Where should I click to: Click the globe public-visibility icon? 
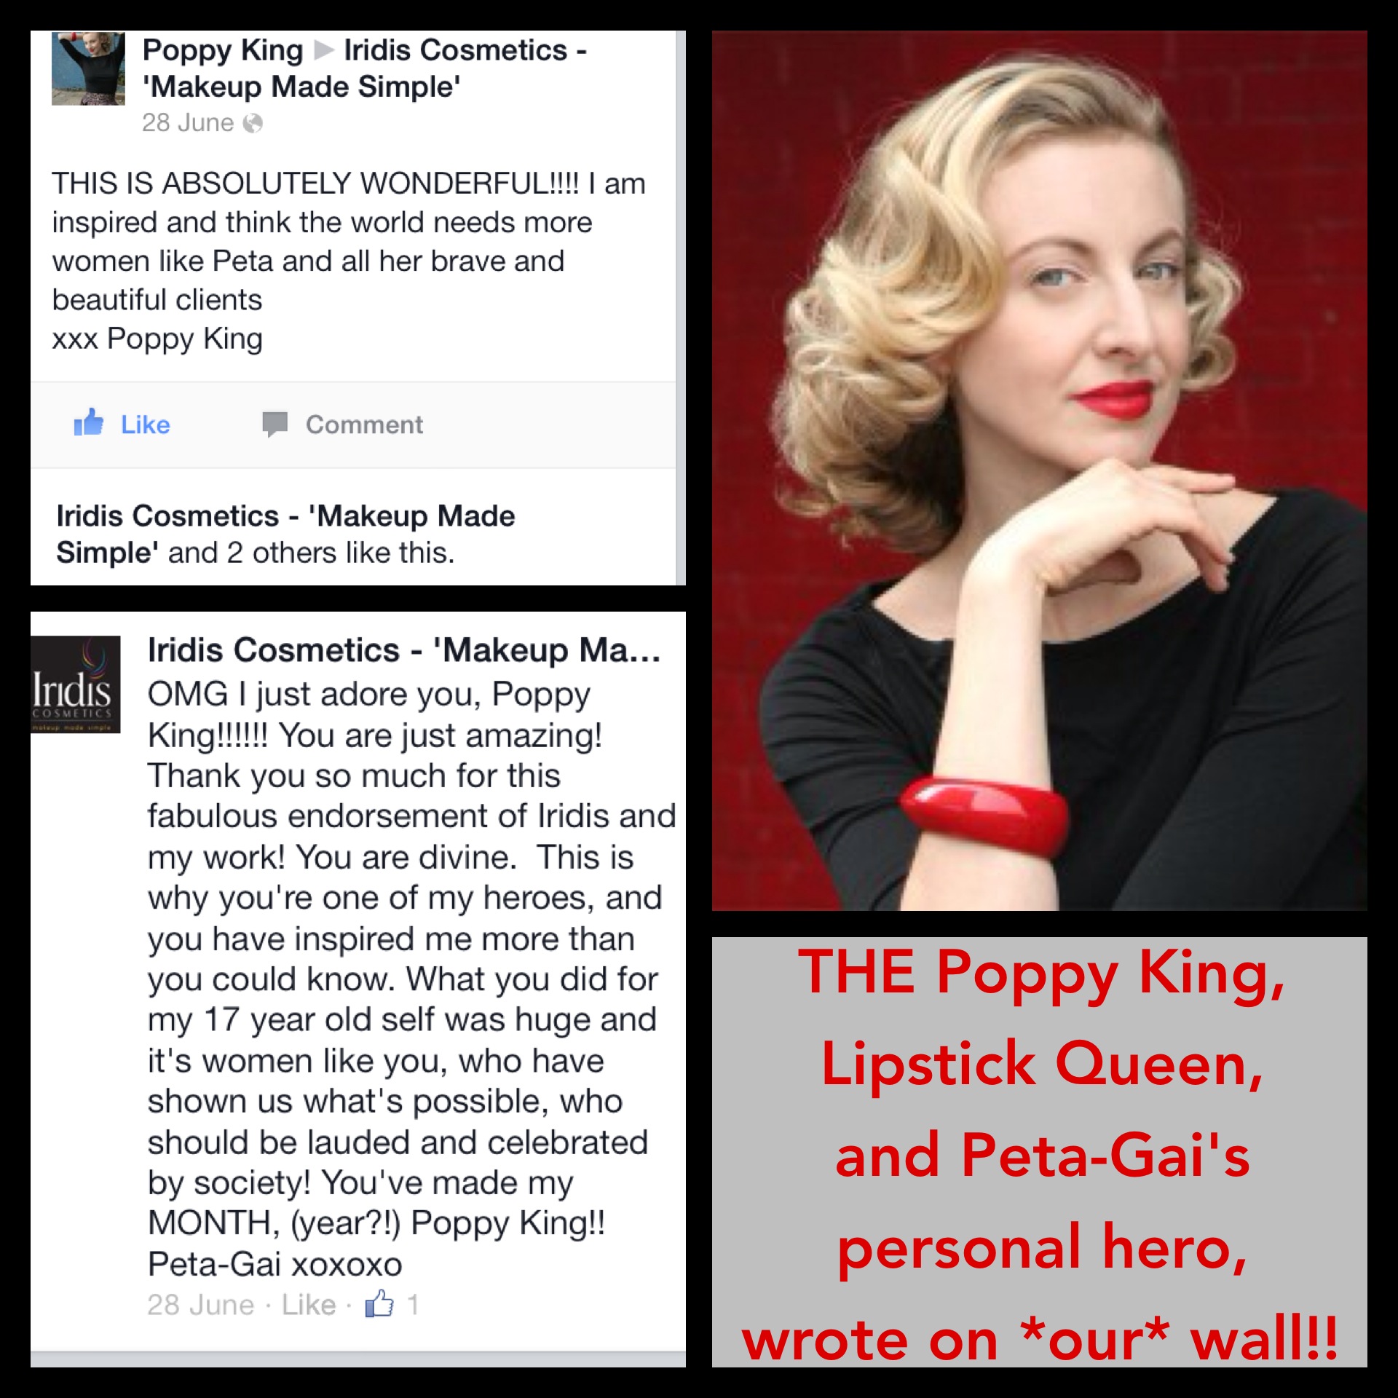[x=253, y=123]
